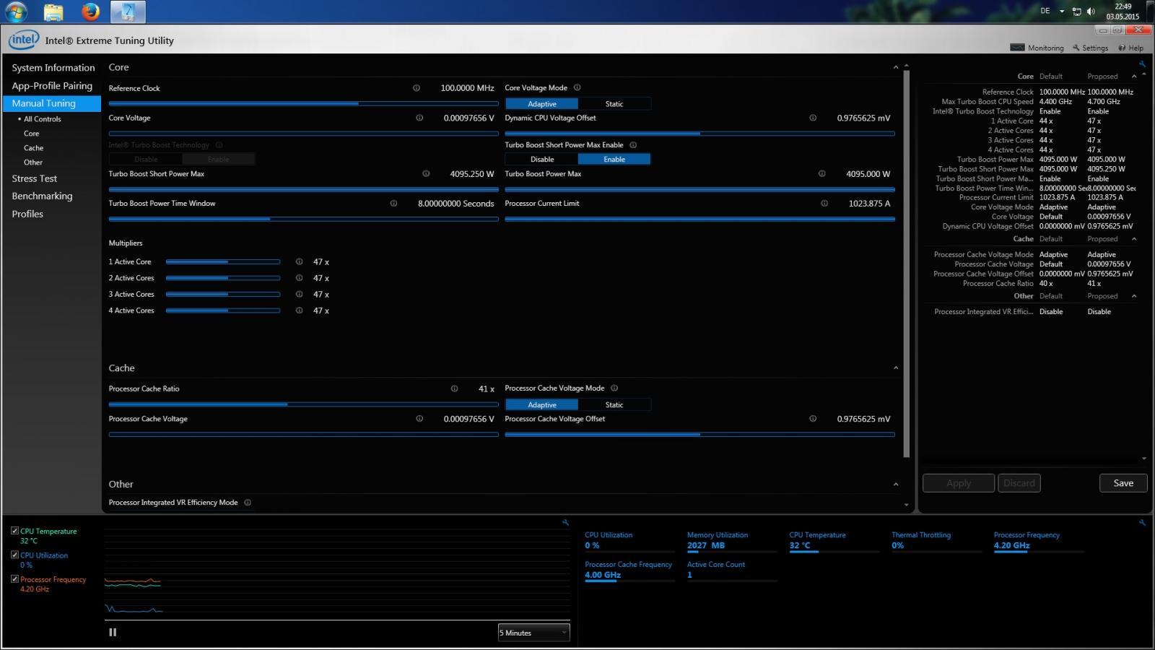
Task: Click the info icon beside Core Voltage Mode
Action: (x=577, y=87)
